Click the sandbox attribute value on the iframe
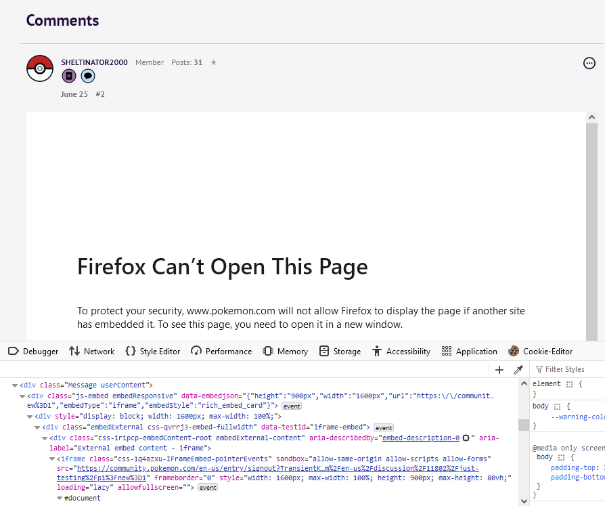The height and width of the screenshot is (506, 605). (400, 459)
